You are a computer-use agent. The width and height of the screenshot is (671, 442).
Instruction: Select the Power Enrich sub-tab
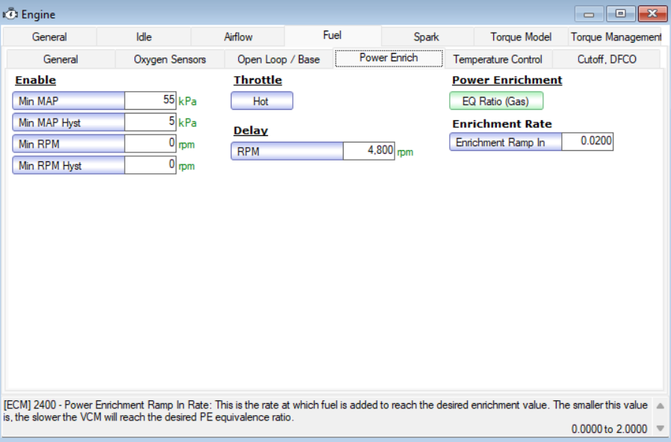click(389, 57)
